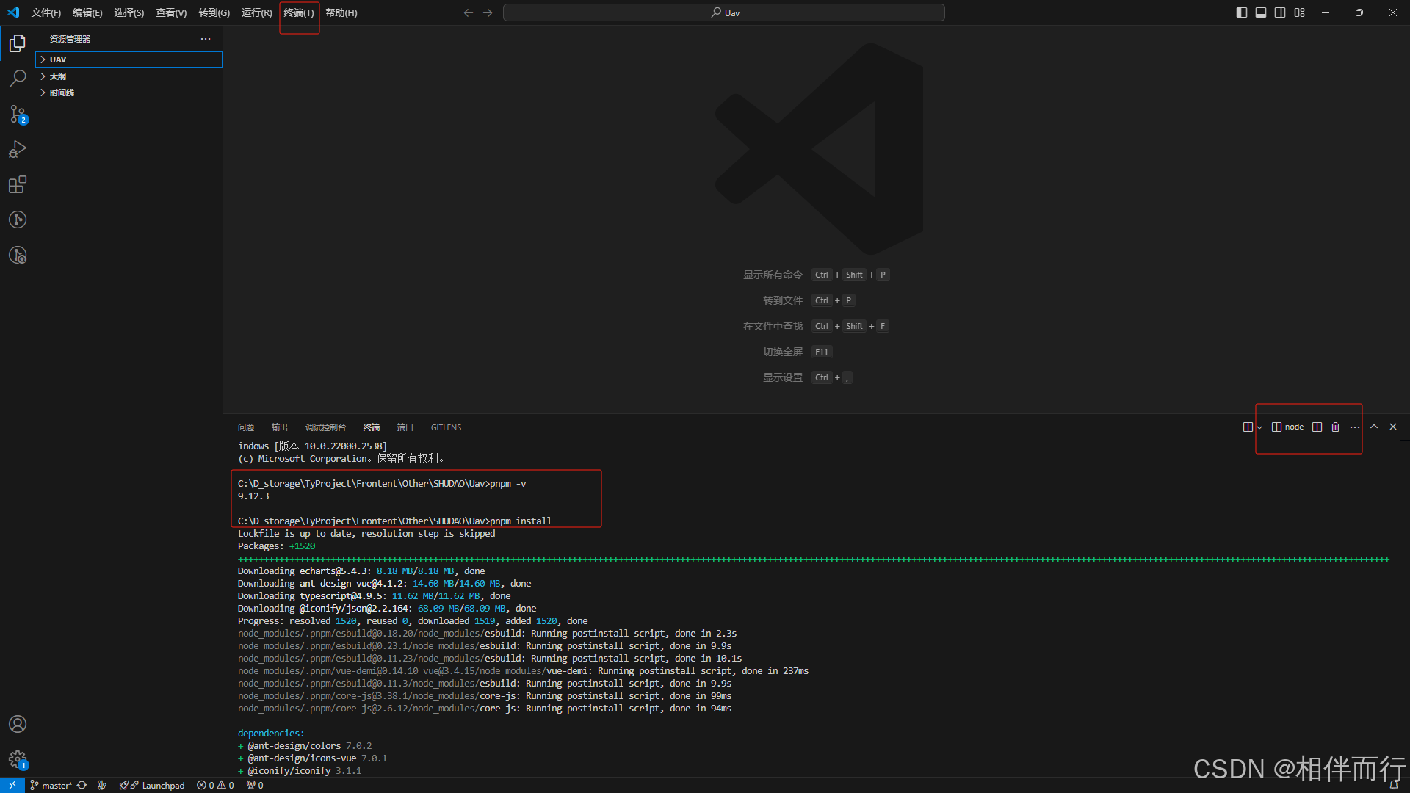Image resolution: width=1410 pixels, height=793 pixels.
Task: Open Source Control view with badge
Action: 18,114
